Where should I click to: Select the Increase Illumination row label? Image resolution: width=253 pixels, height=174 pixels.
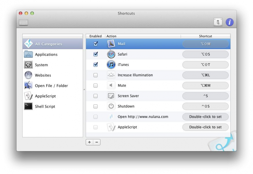135,75
